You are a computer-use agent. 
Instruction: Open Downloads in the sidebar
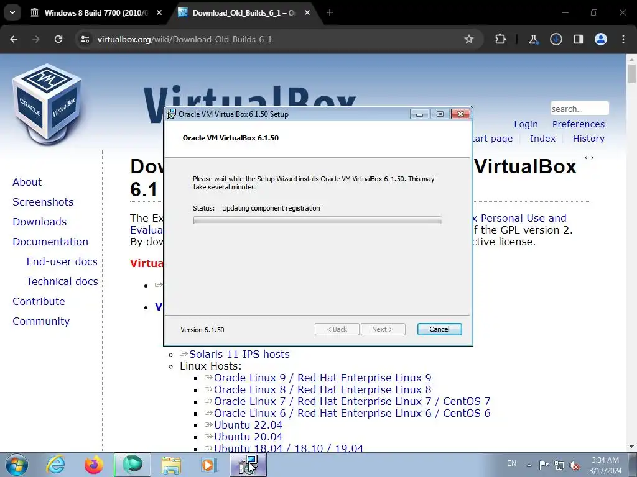(x=39, y=222)
